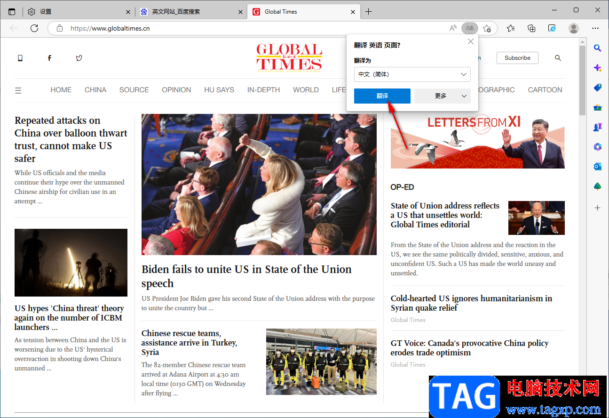Add this page to favorites star icon
The height and width of the screenshot is (418, 609).
tap(487, 28)
